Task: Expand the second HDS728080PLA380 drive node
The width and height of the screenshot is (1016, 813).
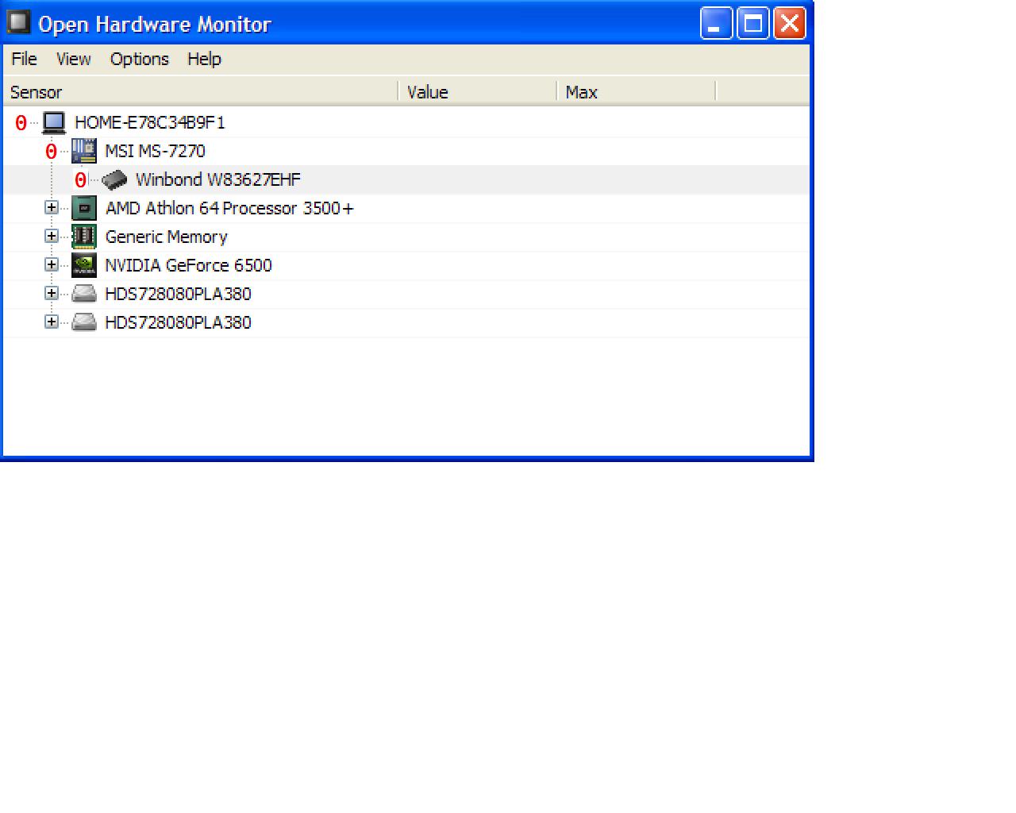Action: (x=52, y=322)
